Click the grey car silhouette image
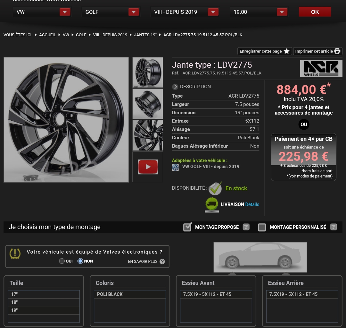The width and height of the screenshot is (346, 328). click(x=260, y=257)
